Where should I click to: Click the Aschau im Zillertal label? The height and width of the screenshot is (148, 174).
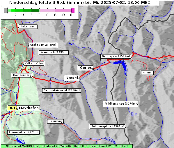point(43,45)
